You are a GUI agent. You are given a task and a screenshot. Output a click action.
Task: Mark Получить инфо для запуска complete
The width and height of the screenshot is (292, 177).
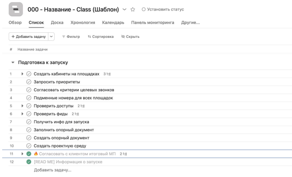(29, 122)
